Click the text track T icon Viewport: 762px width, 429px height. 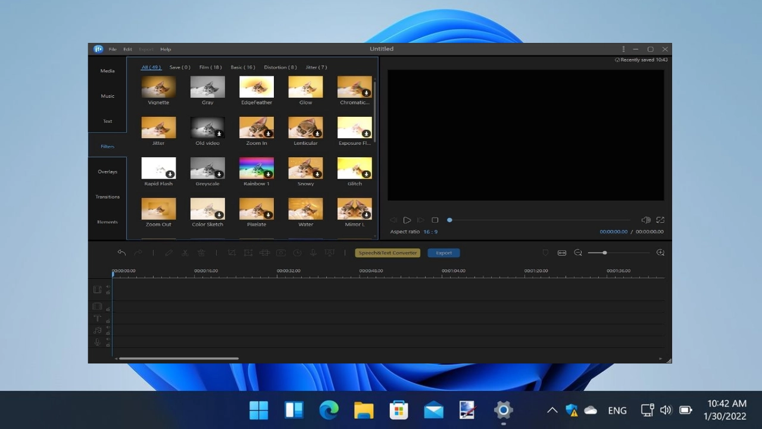[x=98, y=318]
